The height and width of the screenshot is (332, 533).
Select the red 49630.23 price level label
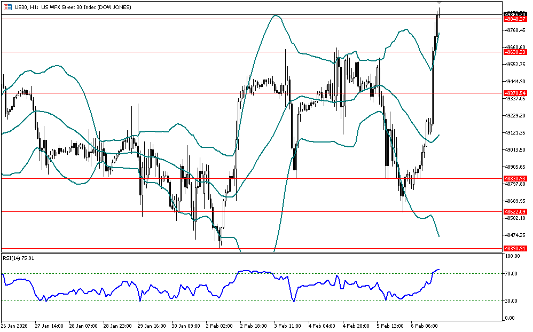[515, 52]
